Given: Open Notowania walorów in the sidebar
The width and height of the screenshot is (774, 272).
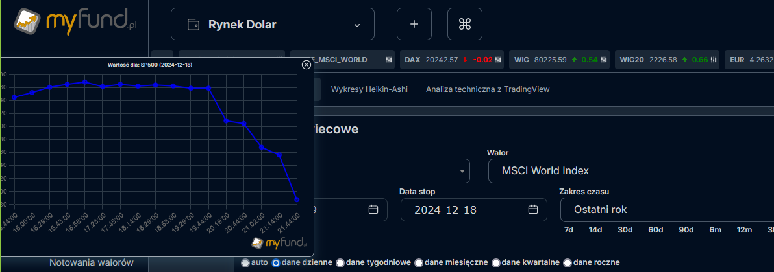Looking at the screenshot, I should point(92,262).
